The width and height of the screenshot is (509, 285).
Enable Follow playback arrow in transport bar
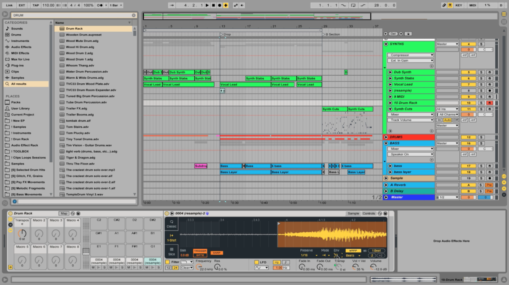(x=171, y=5)
